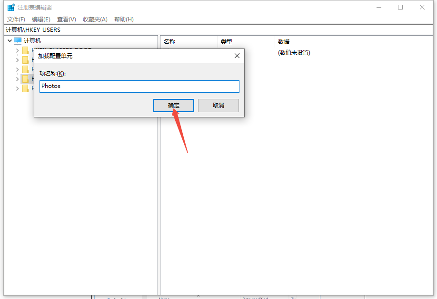Open the 收藏夹(A) menu
This screenshot has height=299, width=437.
click(95, 19)
